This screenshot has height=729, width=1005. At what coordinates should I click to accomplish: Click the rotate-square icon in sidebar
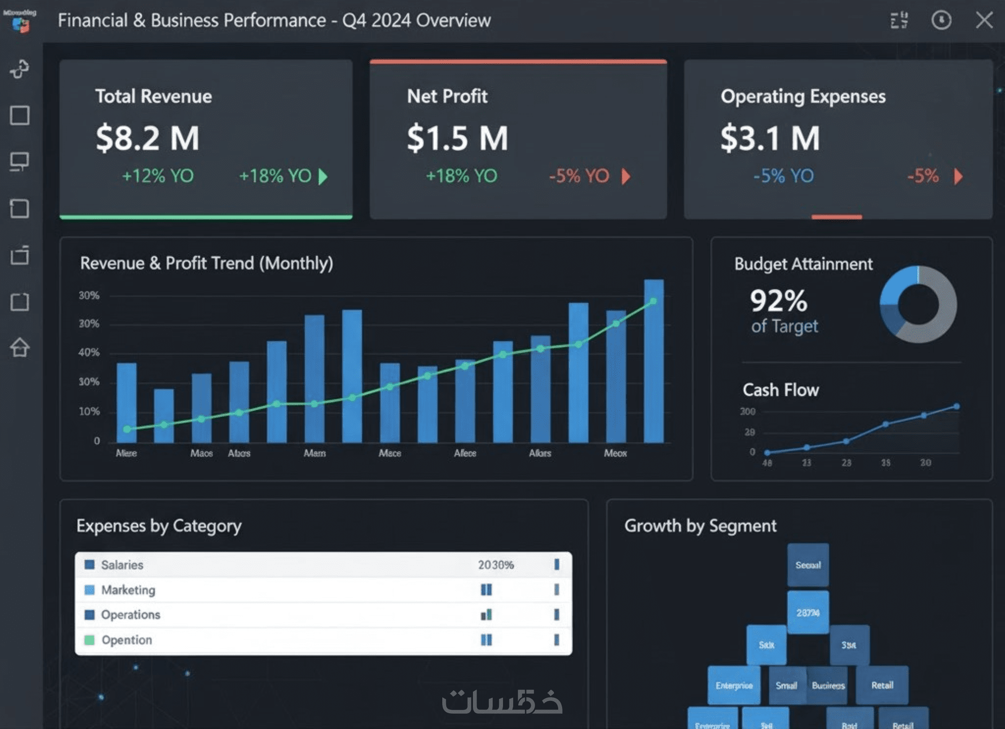[x=20, y=209]
